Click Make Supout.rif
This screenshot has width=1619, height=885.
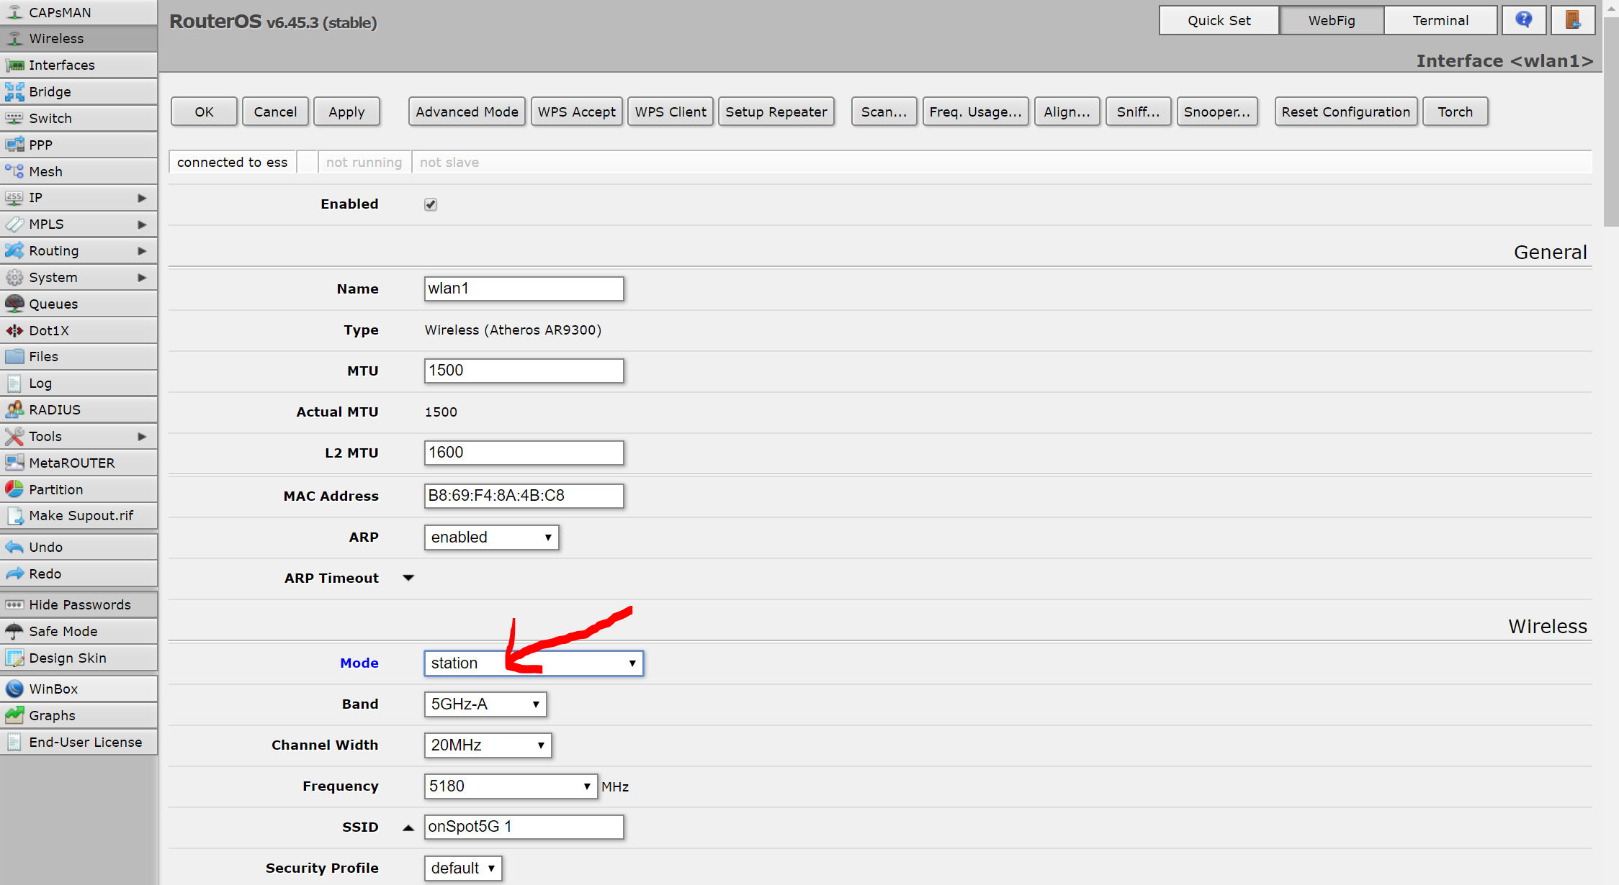click(x=81, y=516)
